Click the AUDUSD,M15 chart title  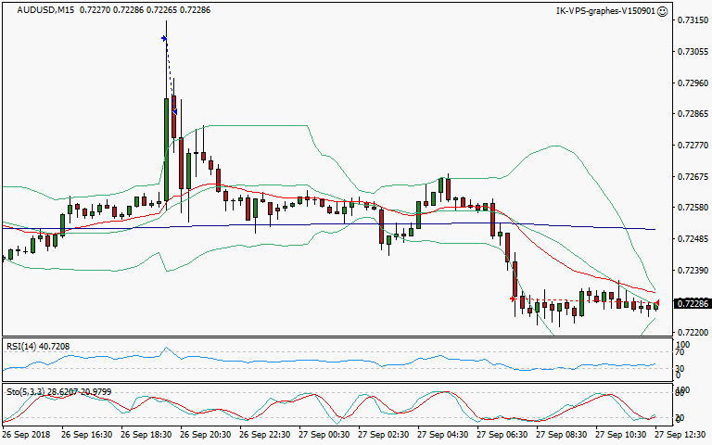[x=29, y=11]
